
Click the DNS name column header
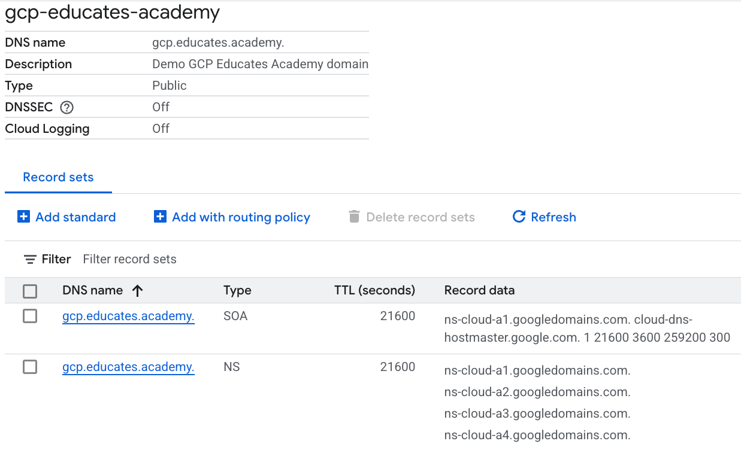tap(92, 290)
